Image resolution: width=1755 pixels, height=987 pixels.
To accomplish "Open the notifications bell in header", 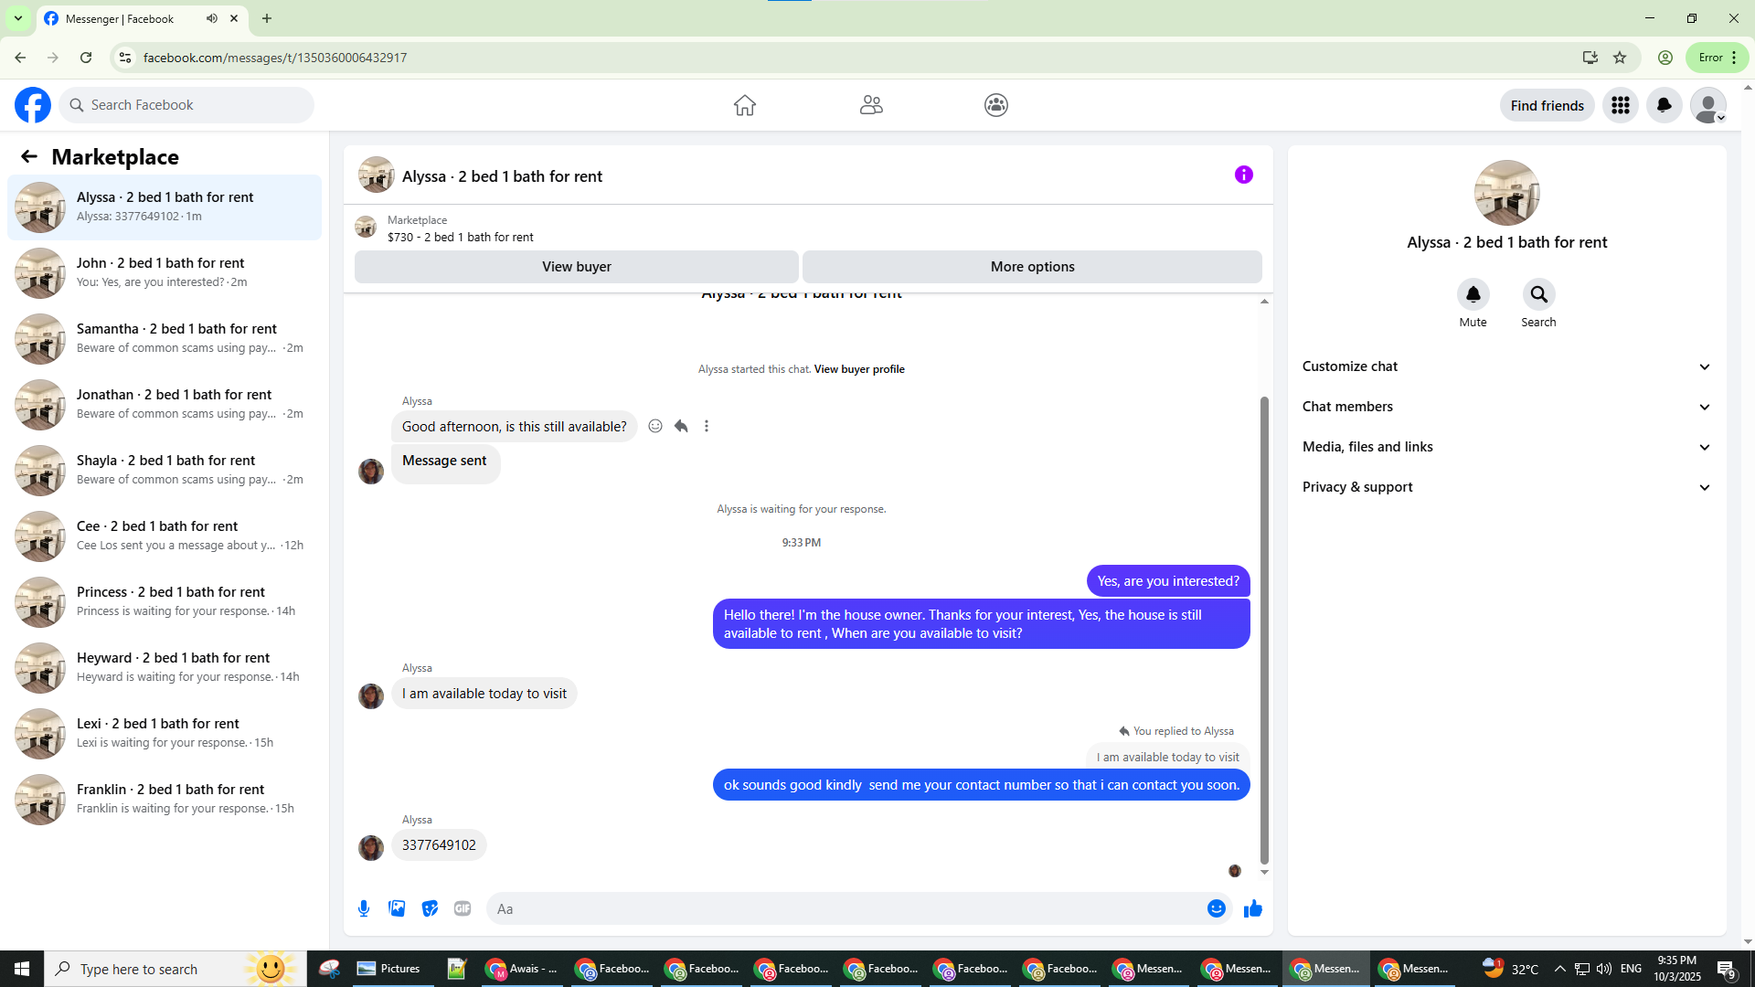I will coord(1665,105).
